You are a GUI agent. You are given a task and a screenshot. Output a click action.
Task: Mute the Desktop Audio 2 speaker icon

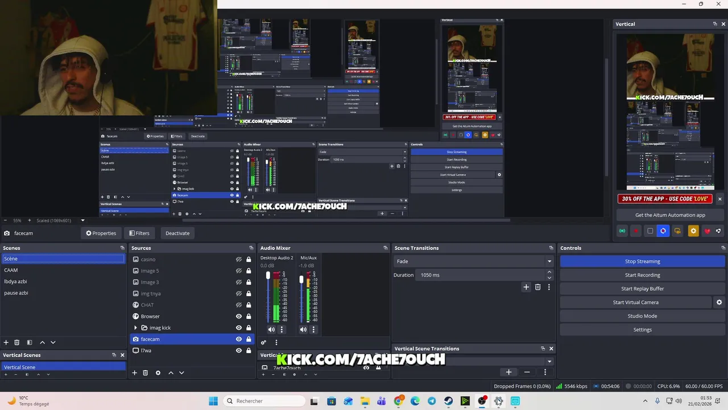click(271, 329)
